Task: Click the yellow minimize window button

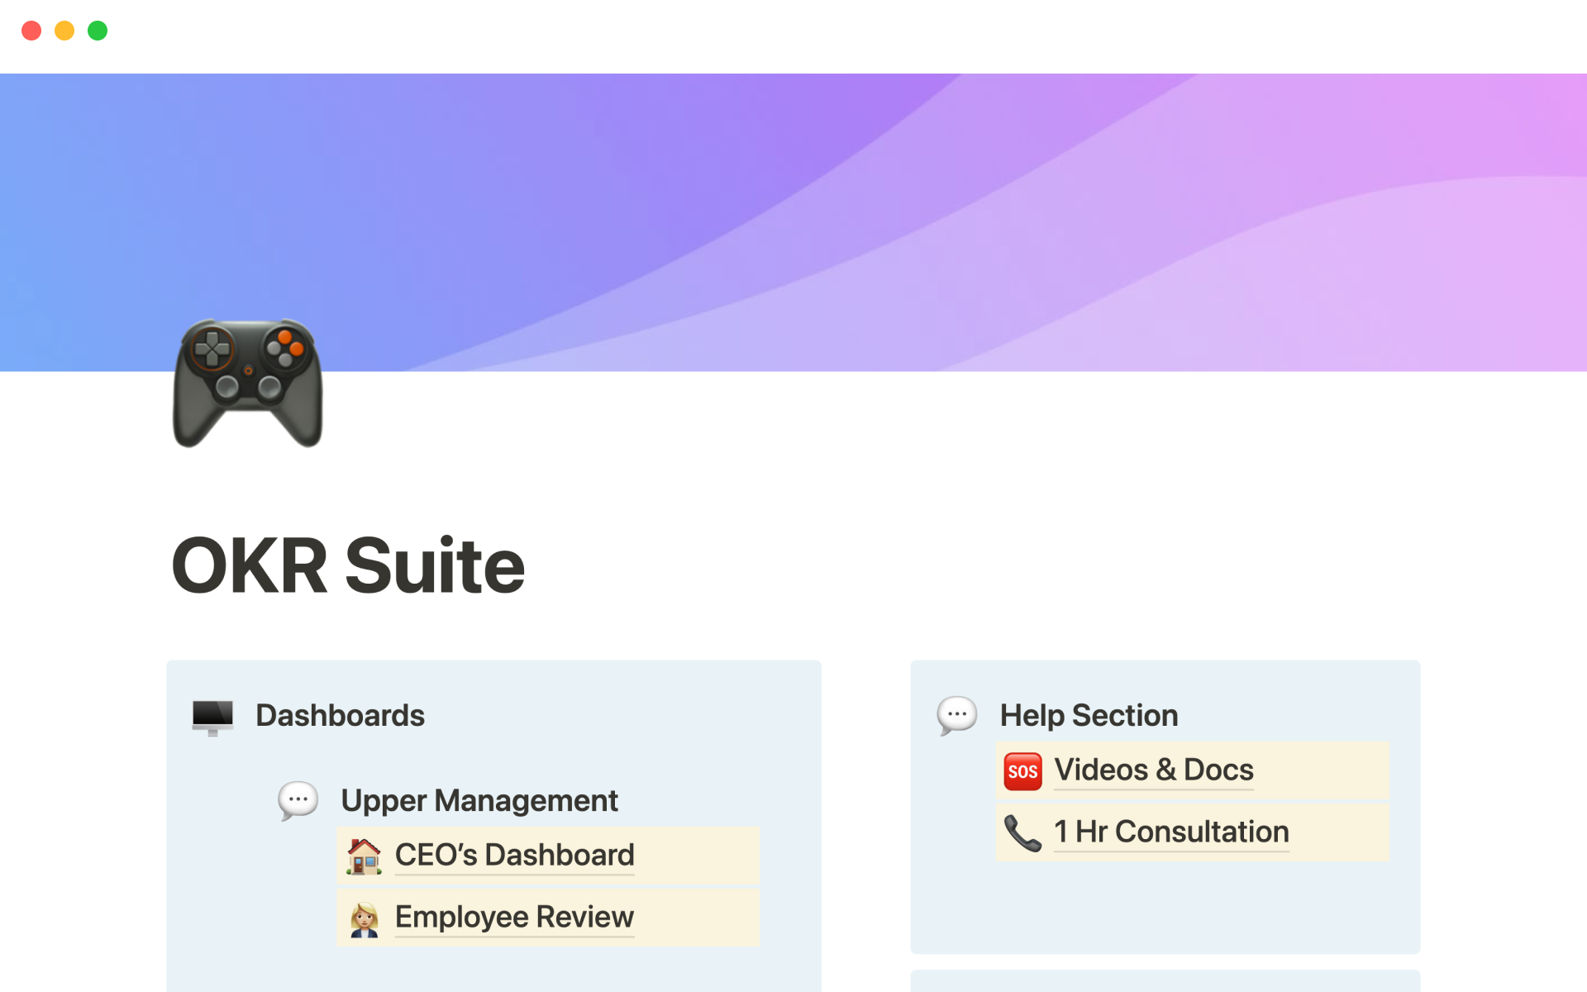Action: pos(64,31)
